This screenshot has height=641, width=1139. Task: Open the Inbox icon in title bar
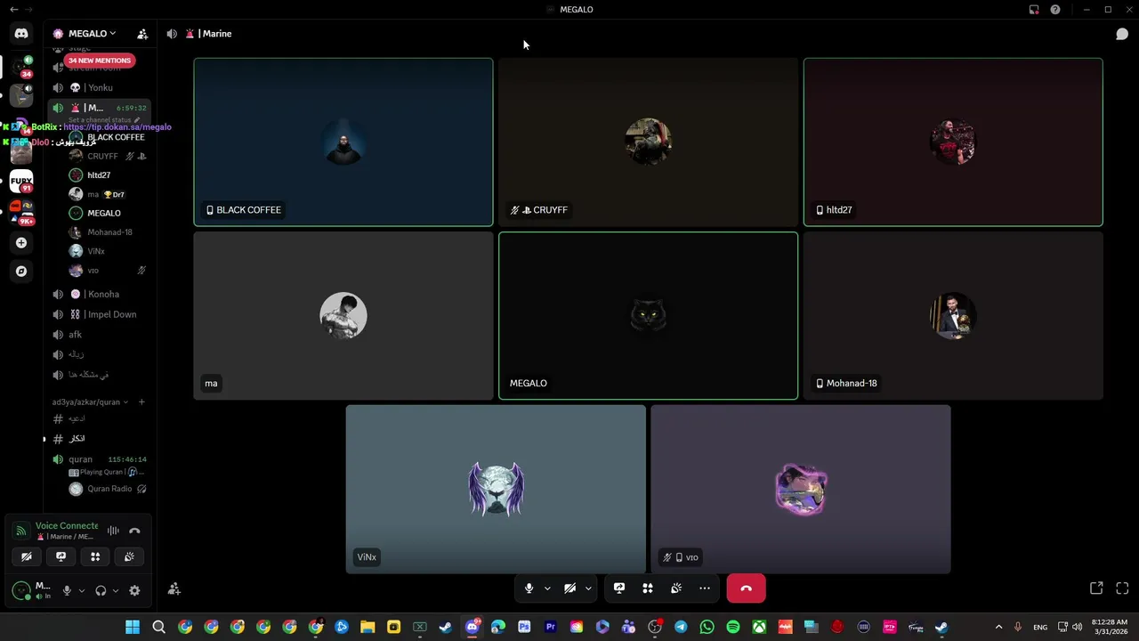click(1034, 10)
